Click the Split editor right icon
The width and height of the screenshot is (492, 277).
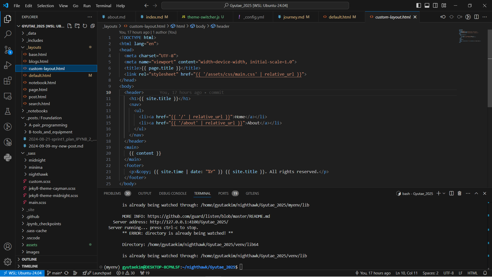(477, 17)
